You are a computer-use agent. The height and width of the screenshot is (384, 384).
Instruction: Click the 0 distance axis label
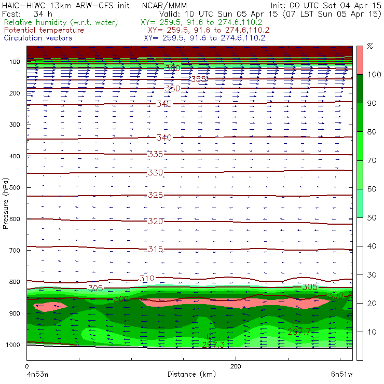pyautogui.click(x=27, y=366)
